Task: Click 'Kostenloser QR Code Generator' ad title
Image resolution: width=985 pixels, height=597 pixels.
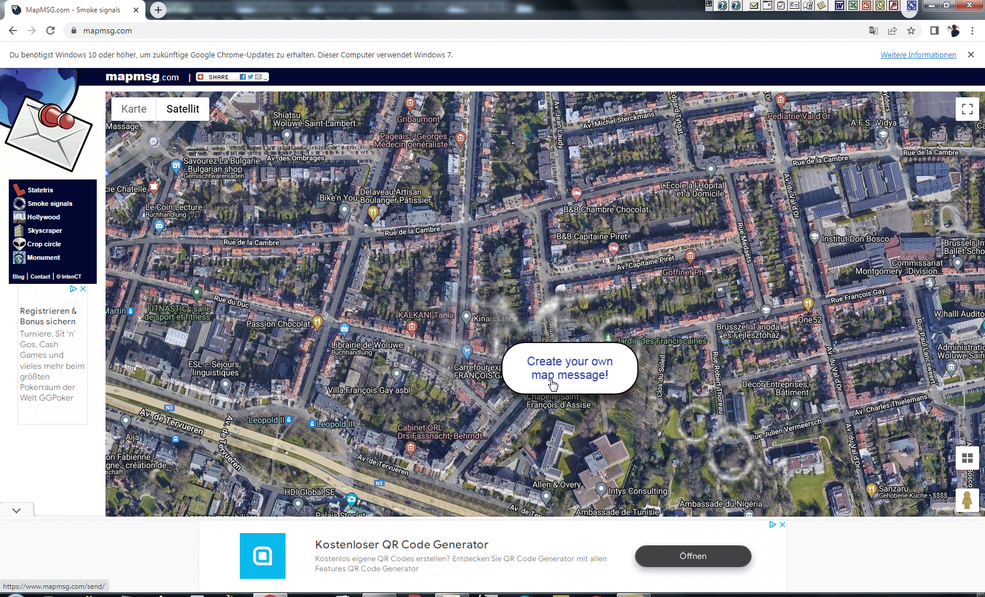Action: 402,545
